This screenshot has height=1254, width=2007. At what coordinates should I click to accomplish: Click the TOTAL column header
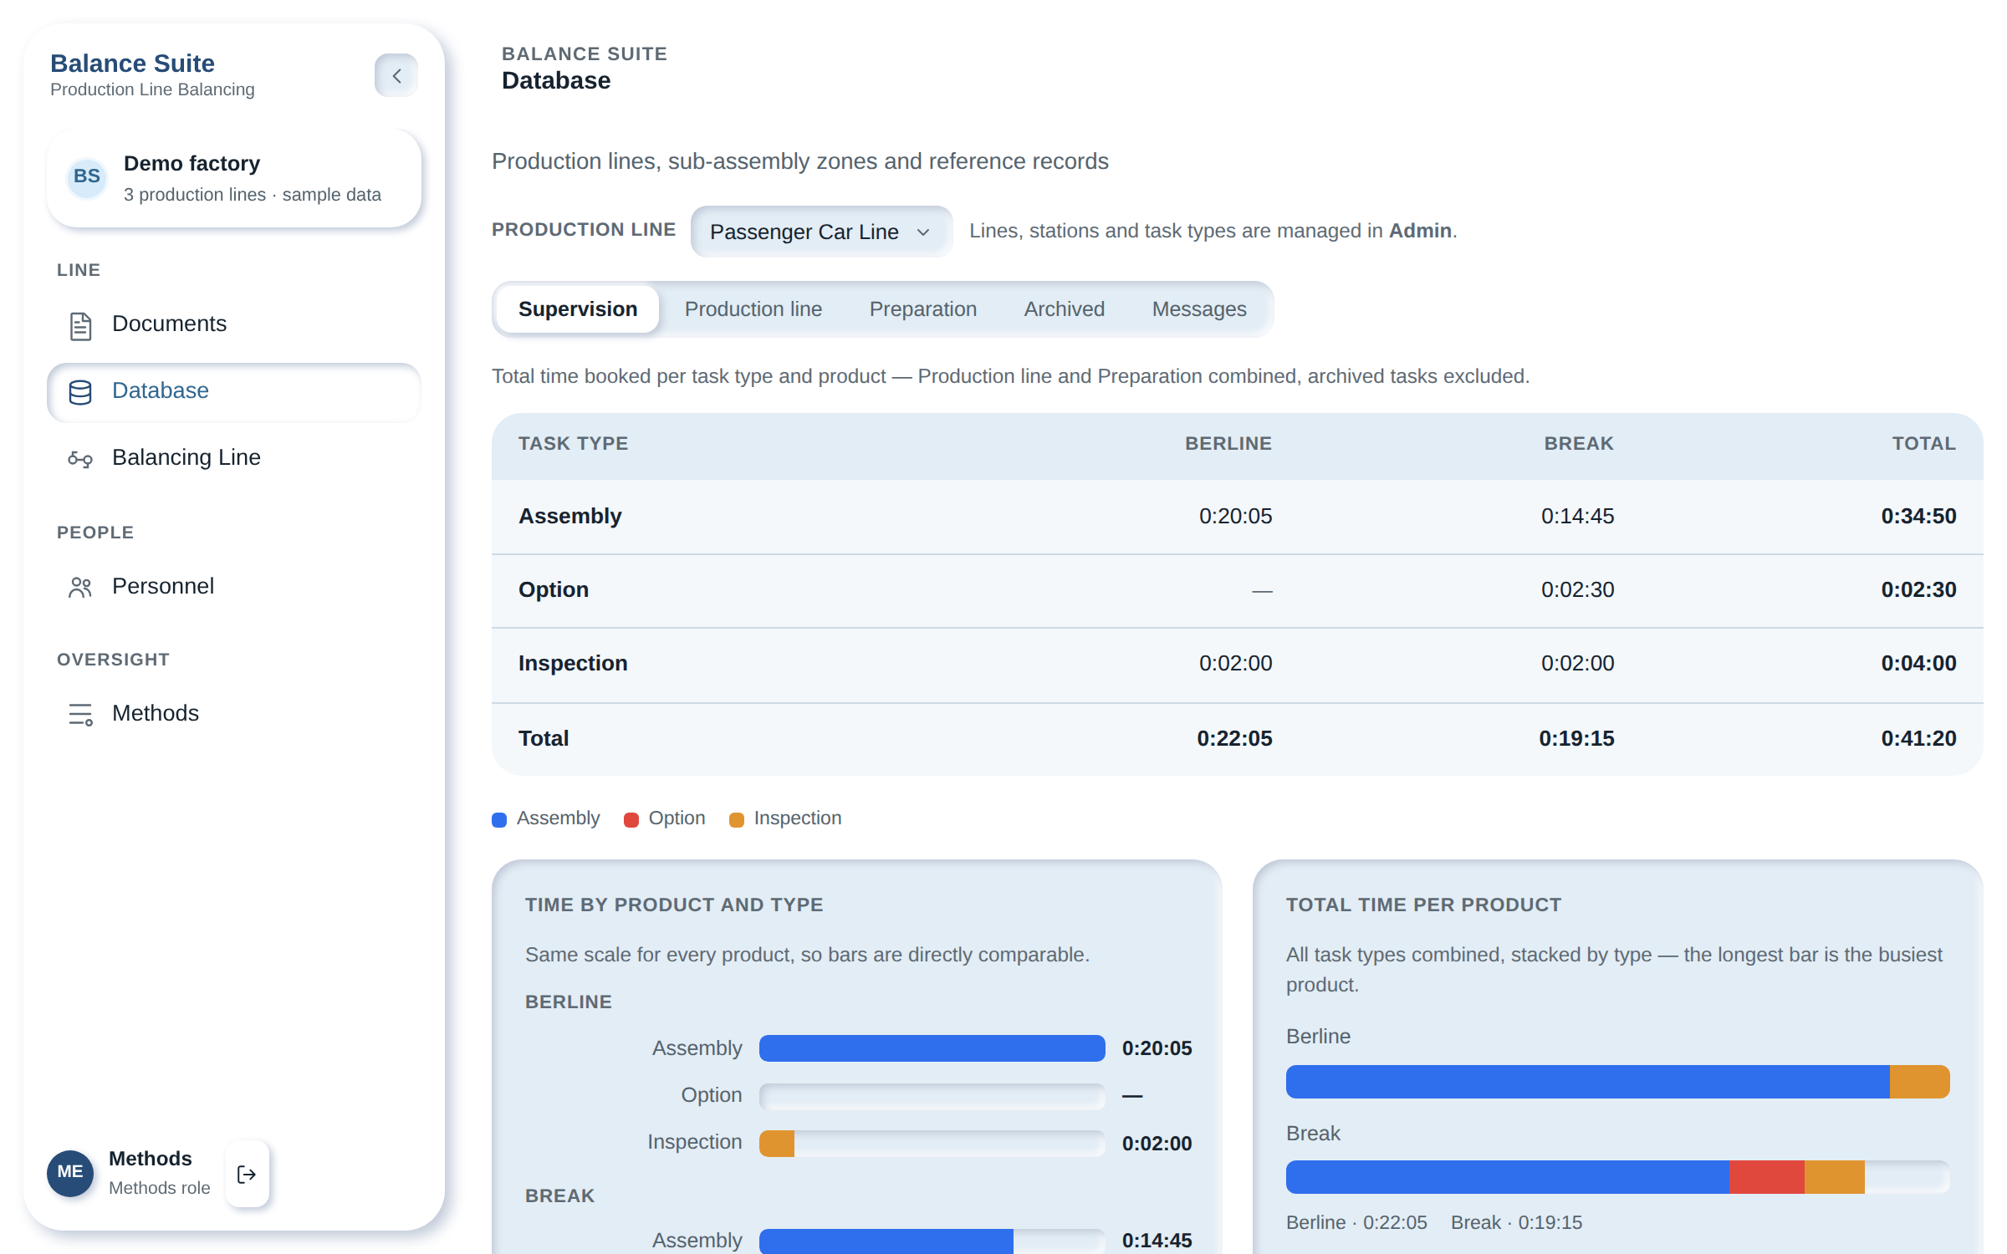pyautogui.click(x=1923, y=444)
